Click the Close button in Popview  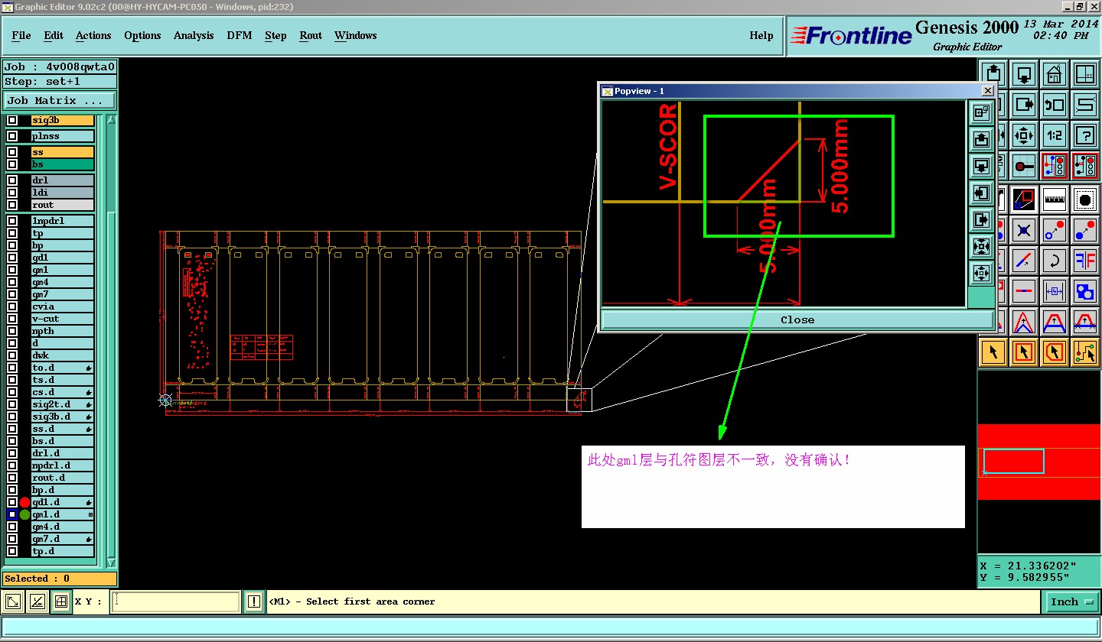click(797, 319)
